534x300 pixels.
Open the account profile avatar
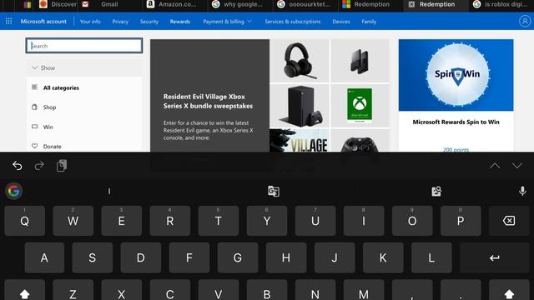(525, 21)
